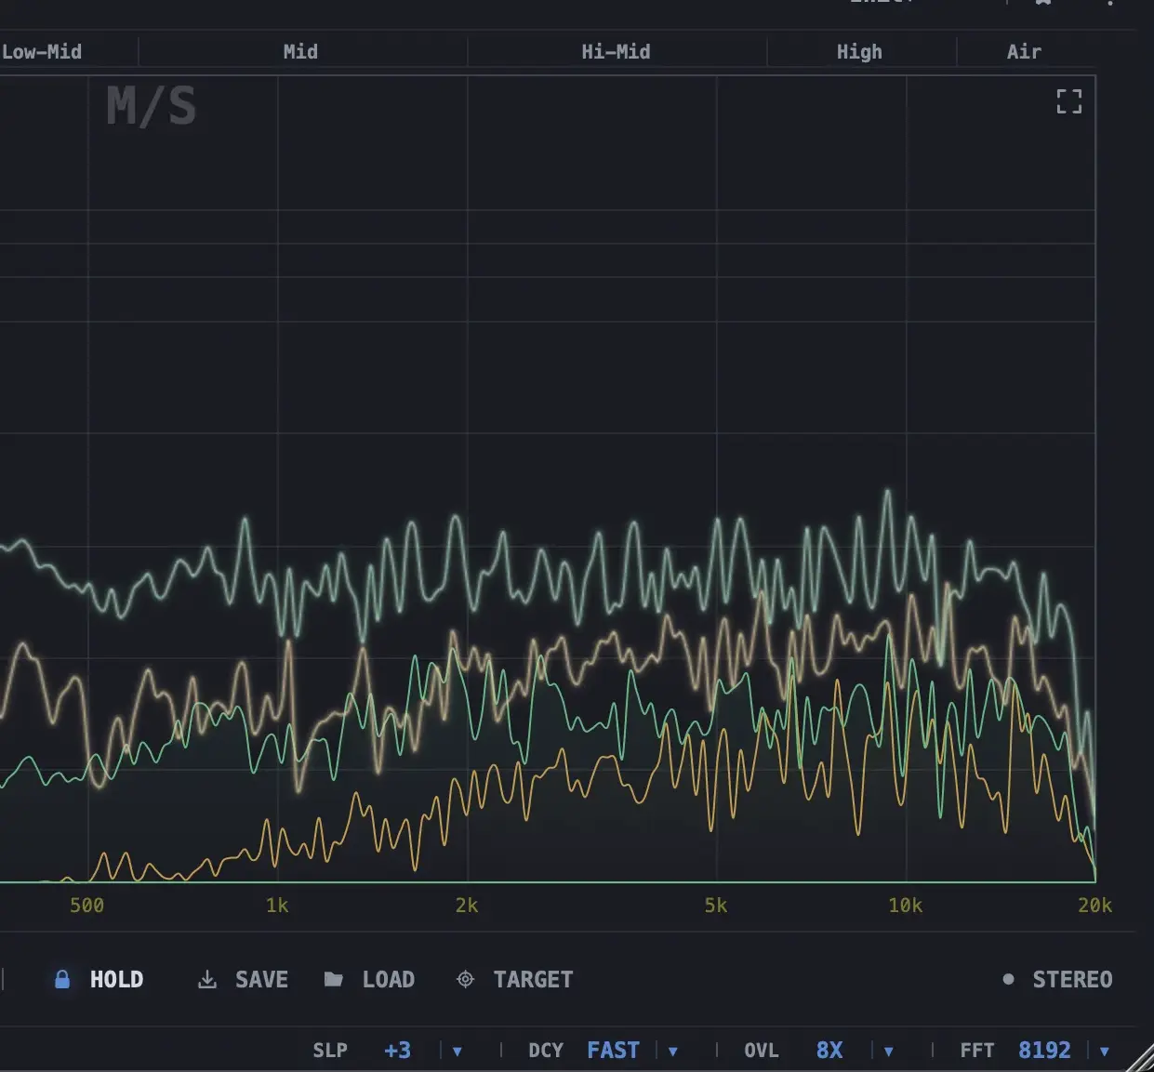Click the 20k label on the frequency axis
This screenshot has height=1072, width=1154.
1096,905
